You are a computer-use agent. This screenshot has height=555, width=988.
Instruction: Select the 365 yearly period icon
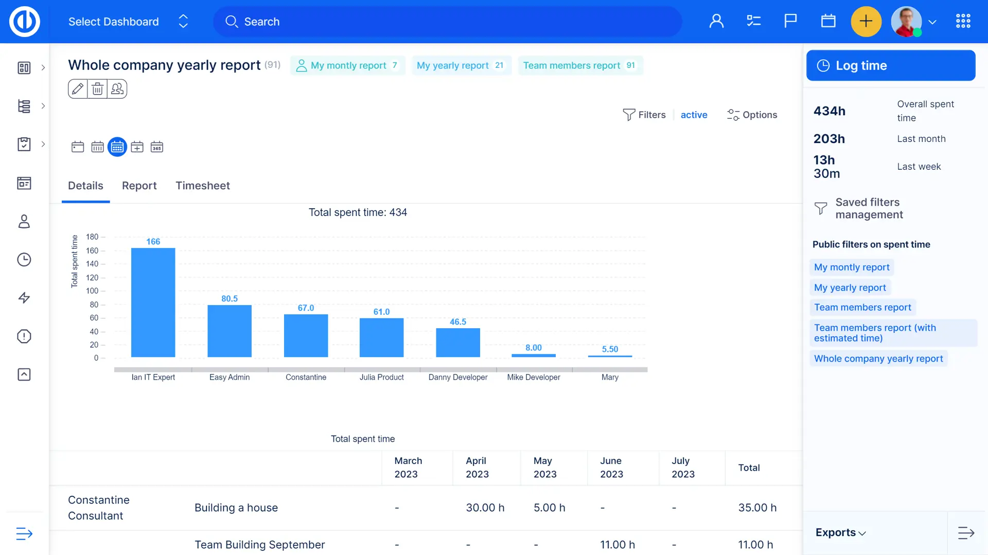[157, 147]
